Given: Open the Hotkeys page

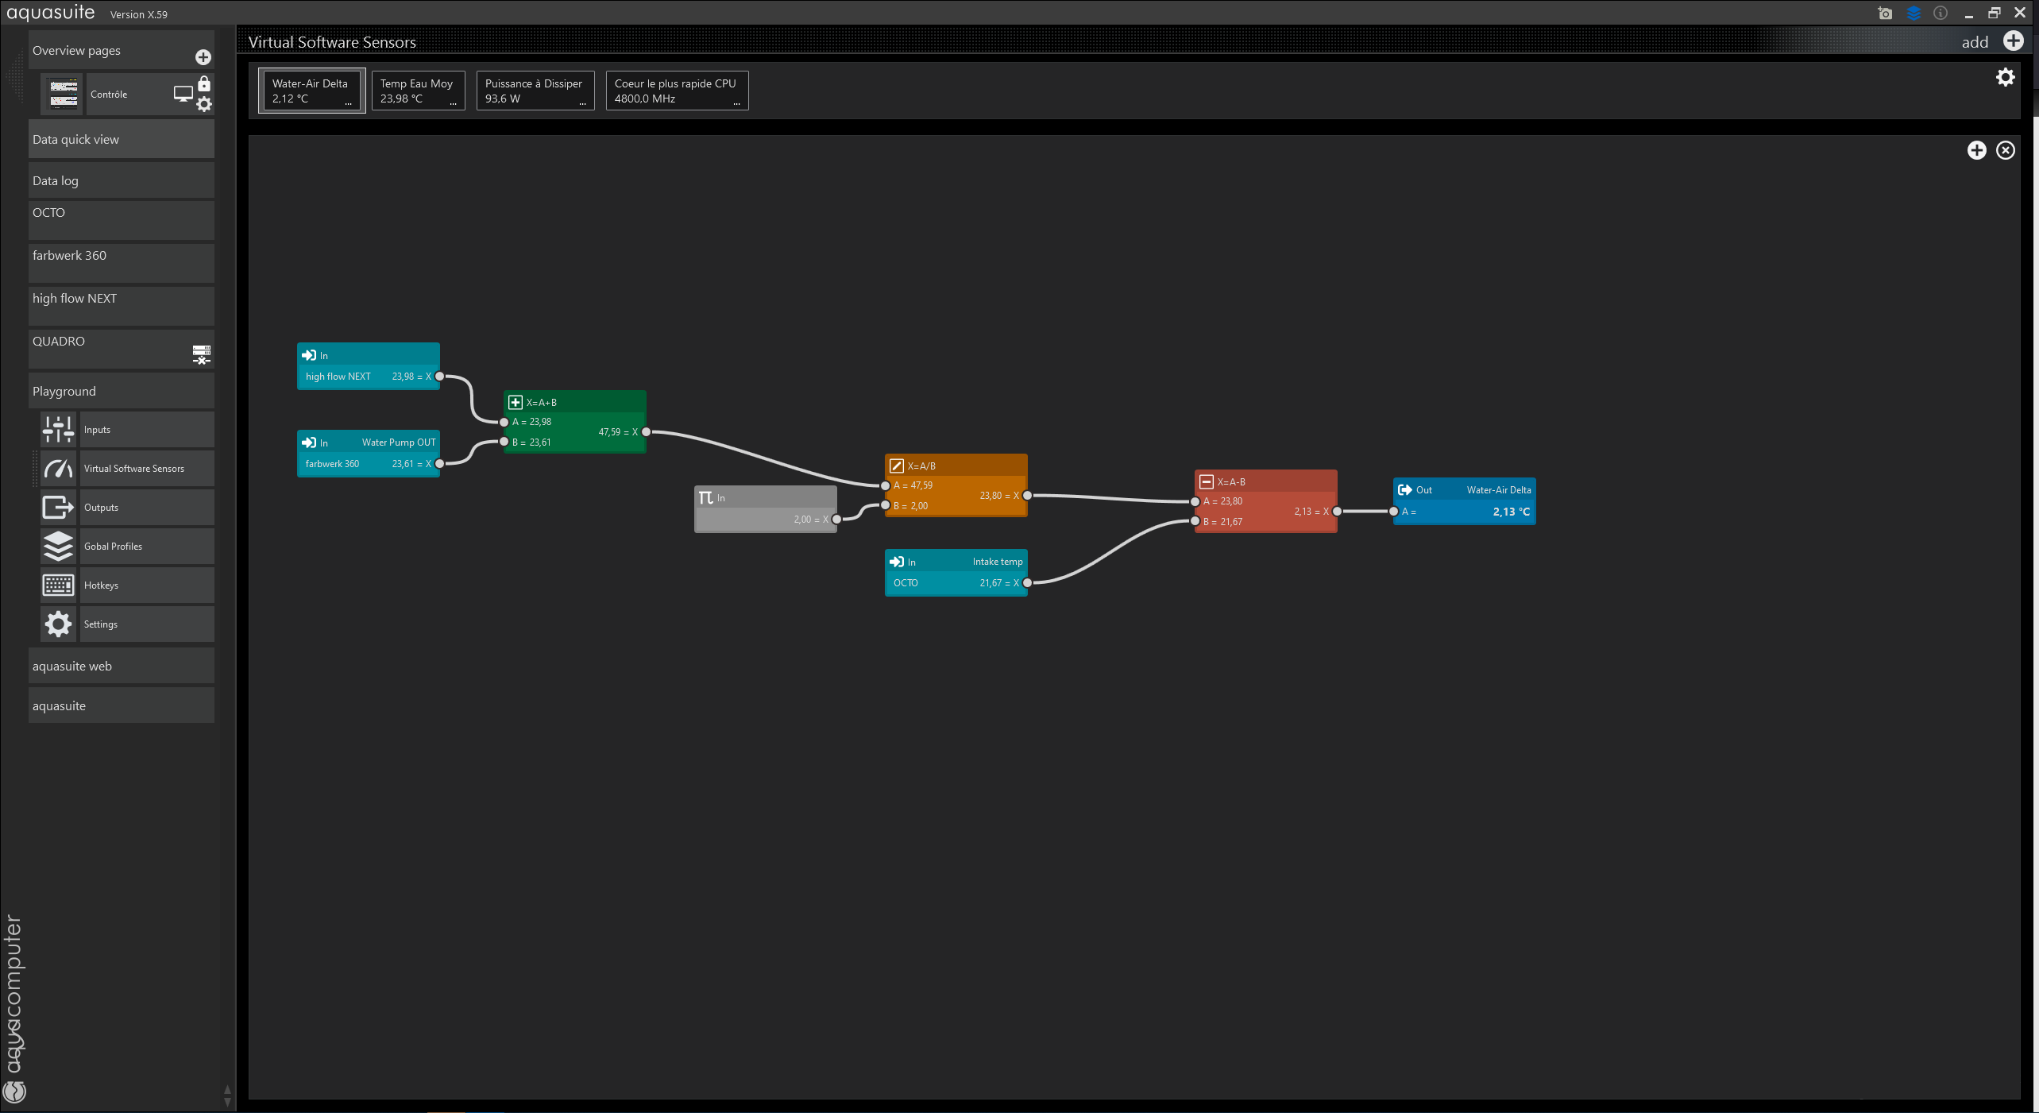Looking at the screenshot, I should click(x=146, y=585).
